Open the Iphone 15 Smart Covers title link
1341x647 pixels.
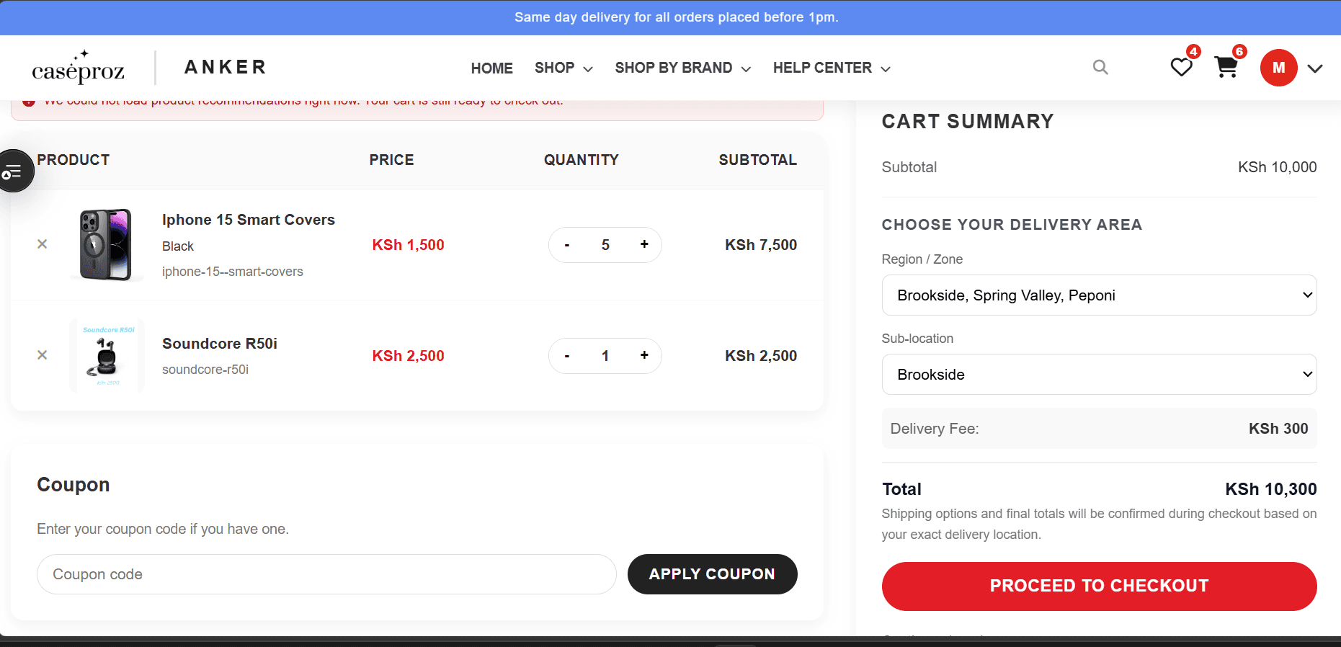[x=249, y=220]
